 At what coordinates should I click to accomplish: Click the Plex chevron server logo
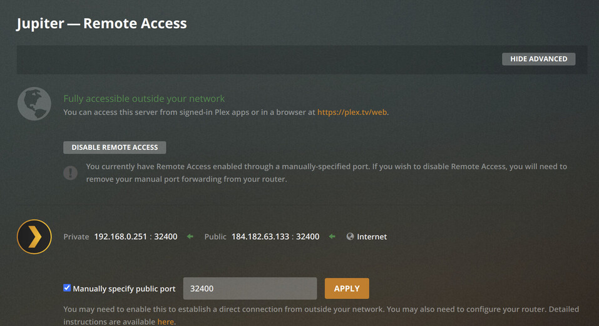coord(34,237)
